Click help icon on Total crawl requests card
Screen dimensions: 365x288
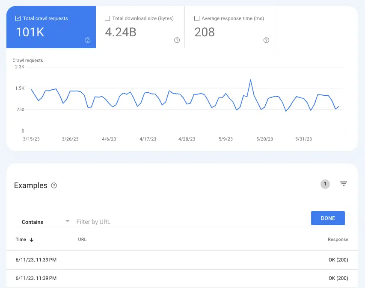point(87,40)
